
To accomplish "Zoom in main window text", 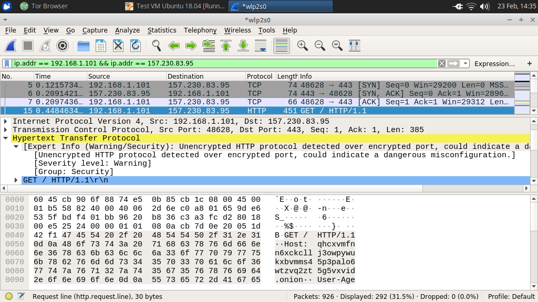I will pyautogui.click(x=302, y=46).
